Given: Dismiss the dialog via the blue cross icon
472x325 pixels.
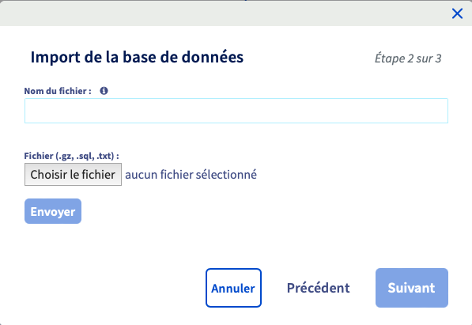Looking at the screenshot, I should click(x=457, y=13).
